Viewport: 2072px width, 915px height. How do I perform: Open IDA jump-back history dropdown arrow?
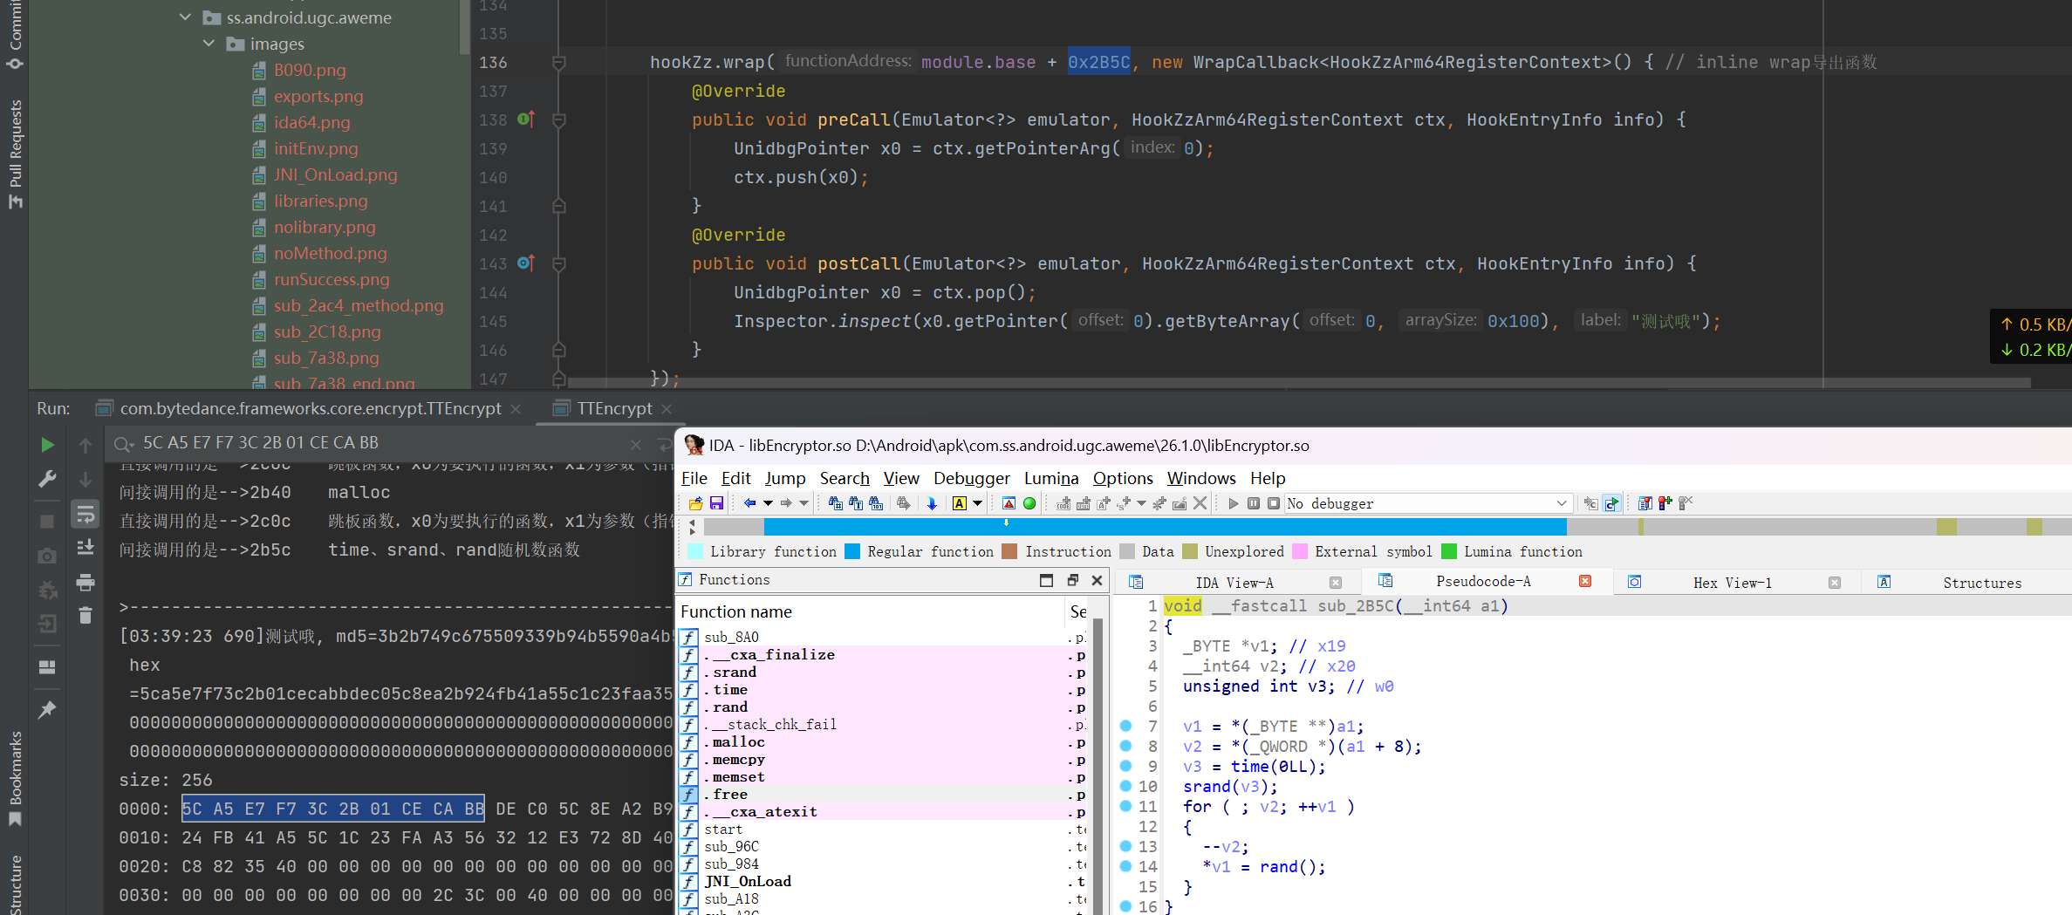pyautogui.click(x=768, y=503)
